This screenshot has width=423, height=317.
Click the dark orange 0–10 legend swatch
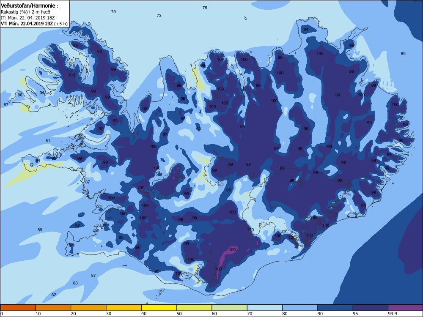(18, 308)
